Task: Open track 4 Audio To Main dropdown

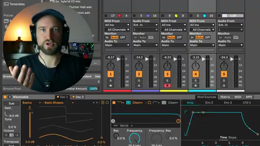Action: click(202, 45)
